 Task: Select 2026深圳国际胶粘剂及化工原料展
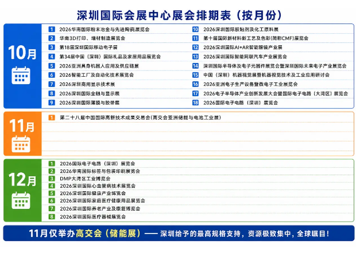pos(241,29)
